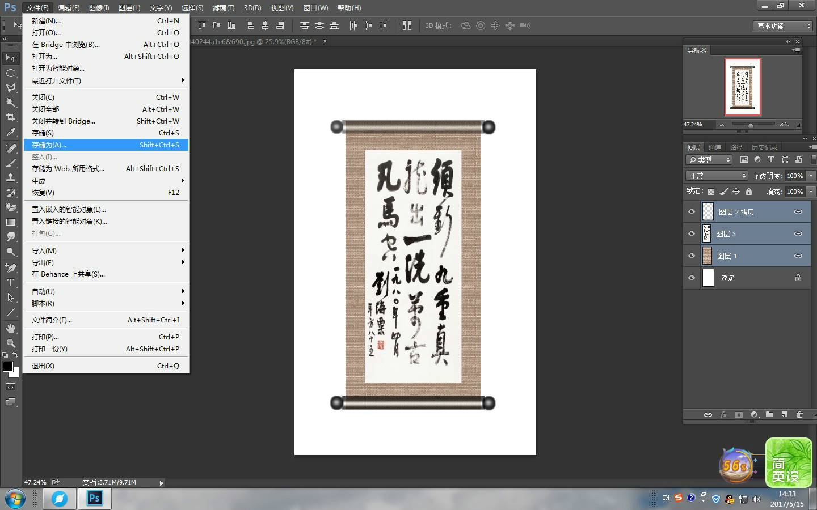Select the Zoom tool
The height and width of the screenshot is (510, 817).
point(11,343)
